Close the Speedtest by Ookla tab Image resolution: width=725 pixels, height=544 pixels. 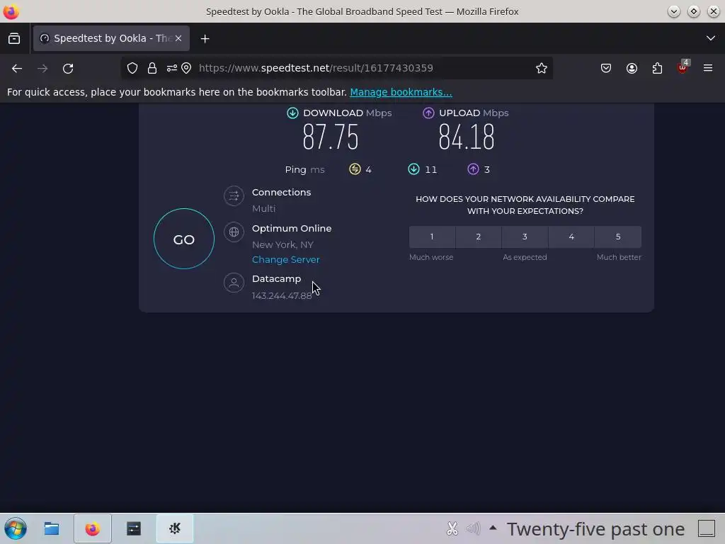coord(178,38)
